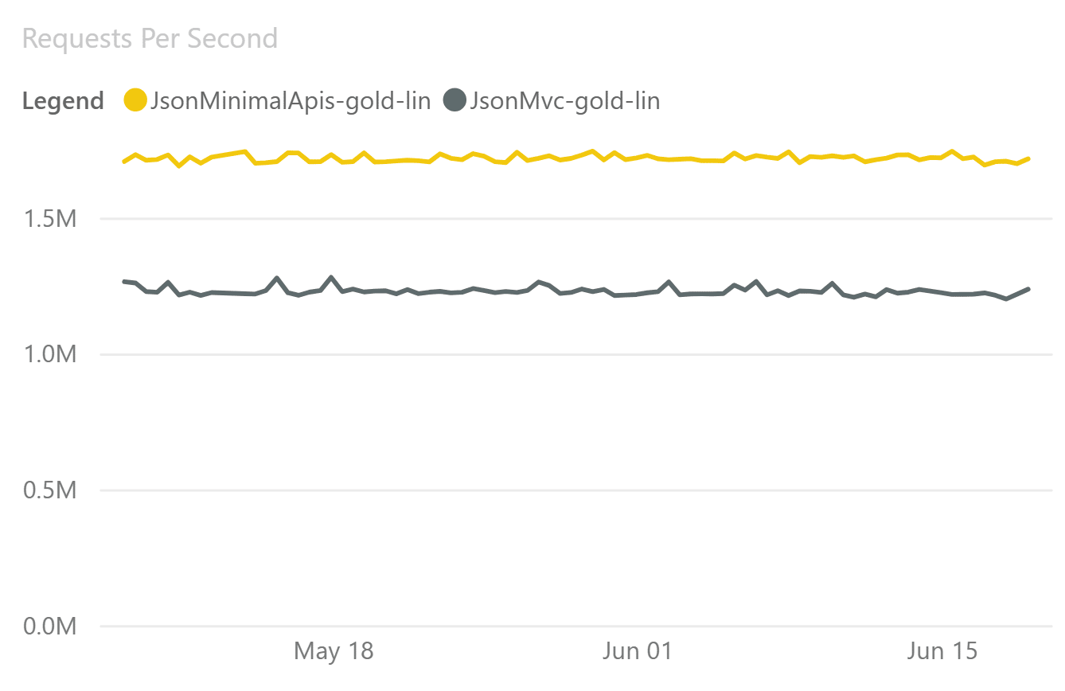The width and height of the screenshot is (1065, 691).
Task: Click the 1.0M y-axis label
Action: coord(50,354)
